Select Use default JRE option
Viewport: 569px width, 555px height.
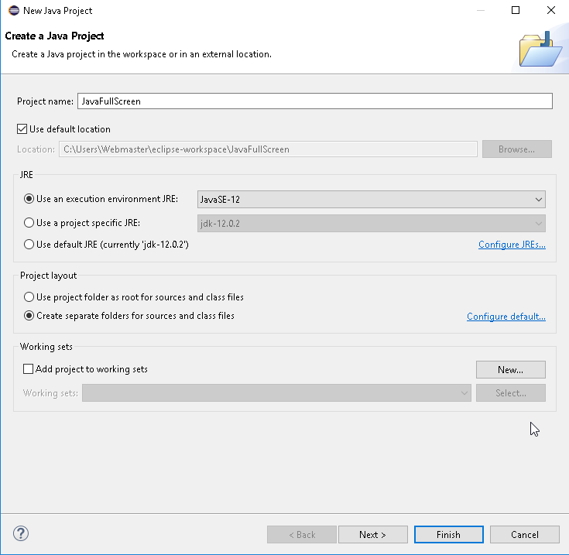[x=29, y=245]
